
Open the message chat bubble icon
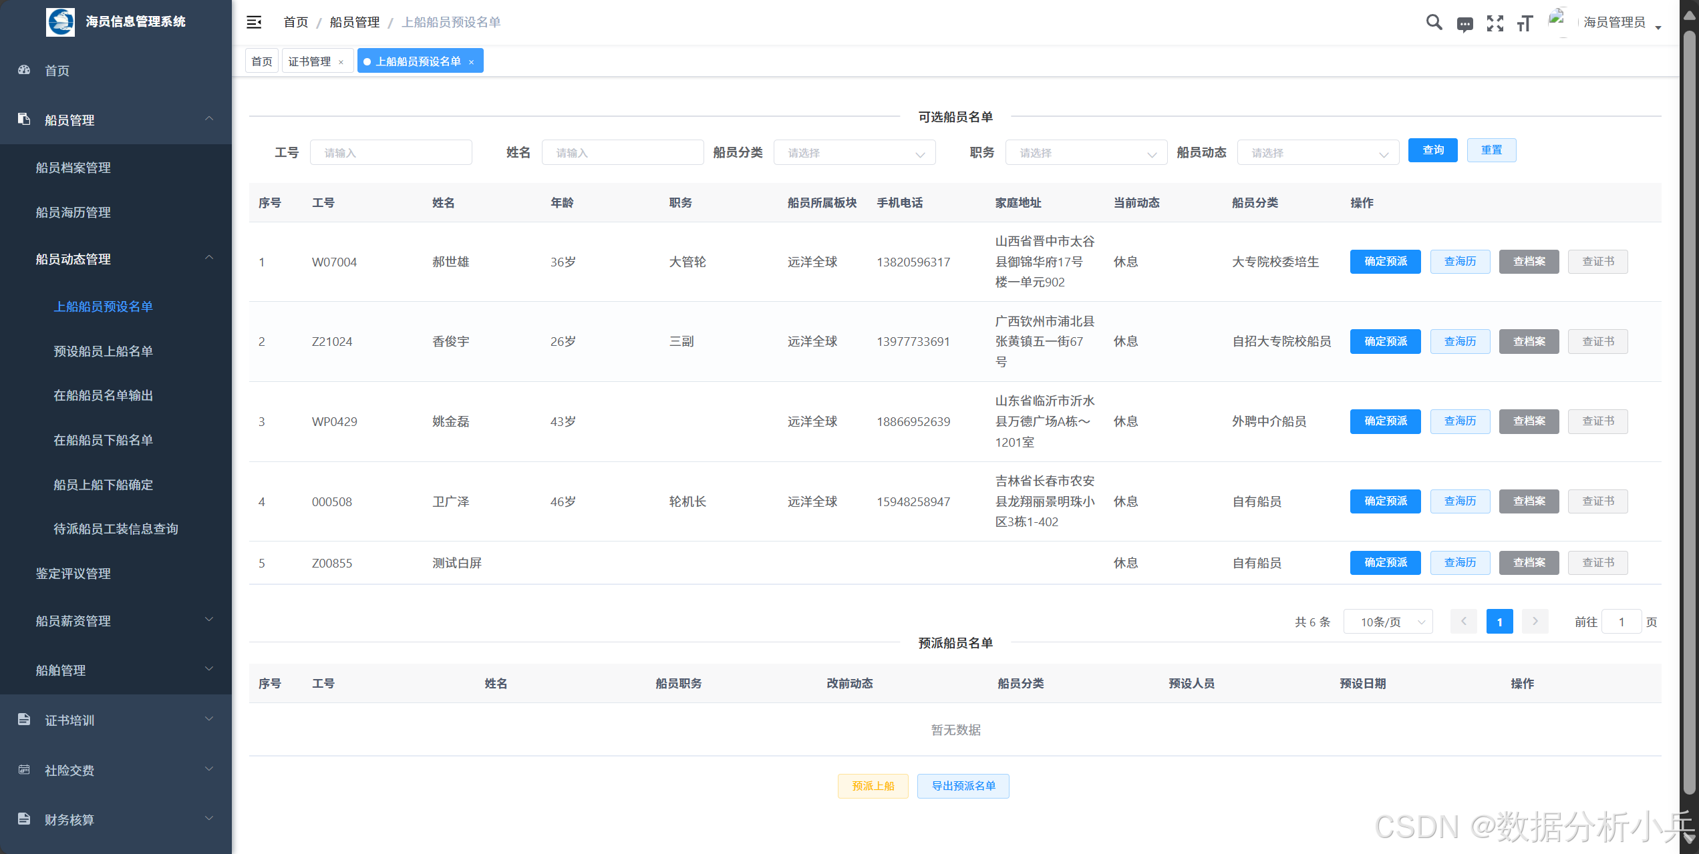coord(1464,25)
